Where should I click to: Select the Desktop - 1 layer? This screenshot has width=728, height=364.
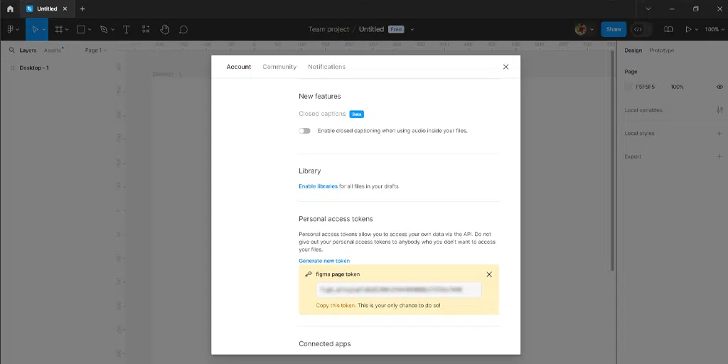[x=34, y=68]
